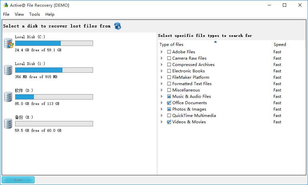Viewport: 308px width, 185px height.
Task: Open the Tools menu
Action: (x=35, y=14)
